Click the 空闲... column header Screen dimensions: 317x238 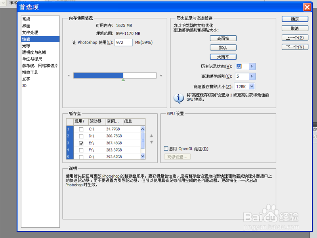(115, 121)
